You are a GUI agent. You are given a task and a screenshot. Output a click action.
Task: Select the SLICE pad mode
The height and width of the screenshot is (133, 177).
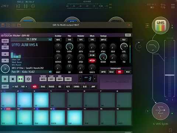point(85,87)
